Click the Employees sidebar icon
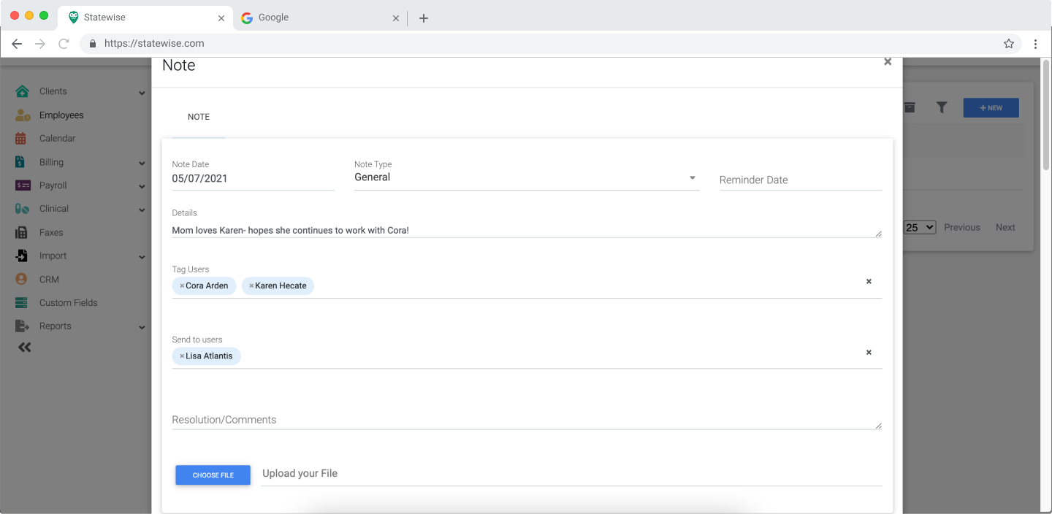 point(23,115)
